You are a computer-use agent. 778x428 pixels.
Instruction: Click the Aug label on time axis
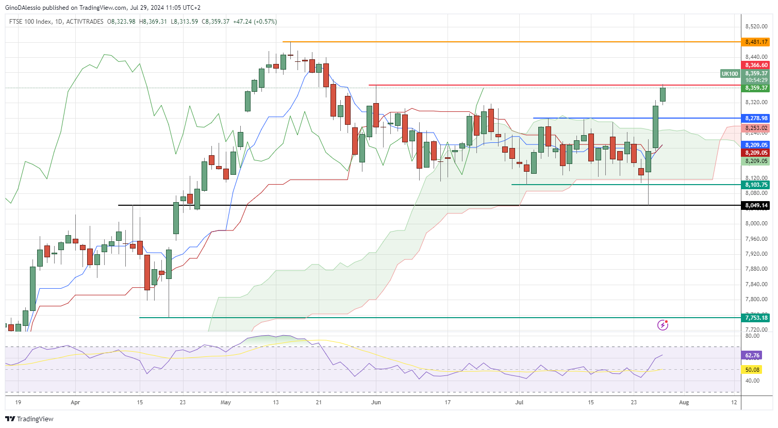[x=684, y=402]
